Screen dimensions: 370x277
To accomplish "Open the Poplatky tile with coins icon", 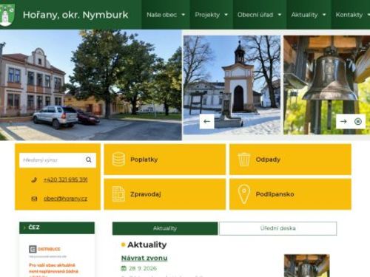I will pos(165,160).
